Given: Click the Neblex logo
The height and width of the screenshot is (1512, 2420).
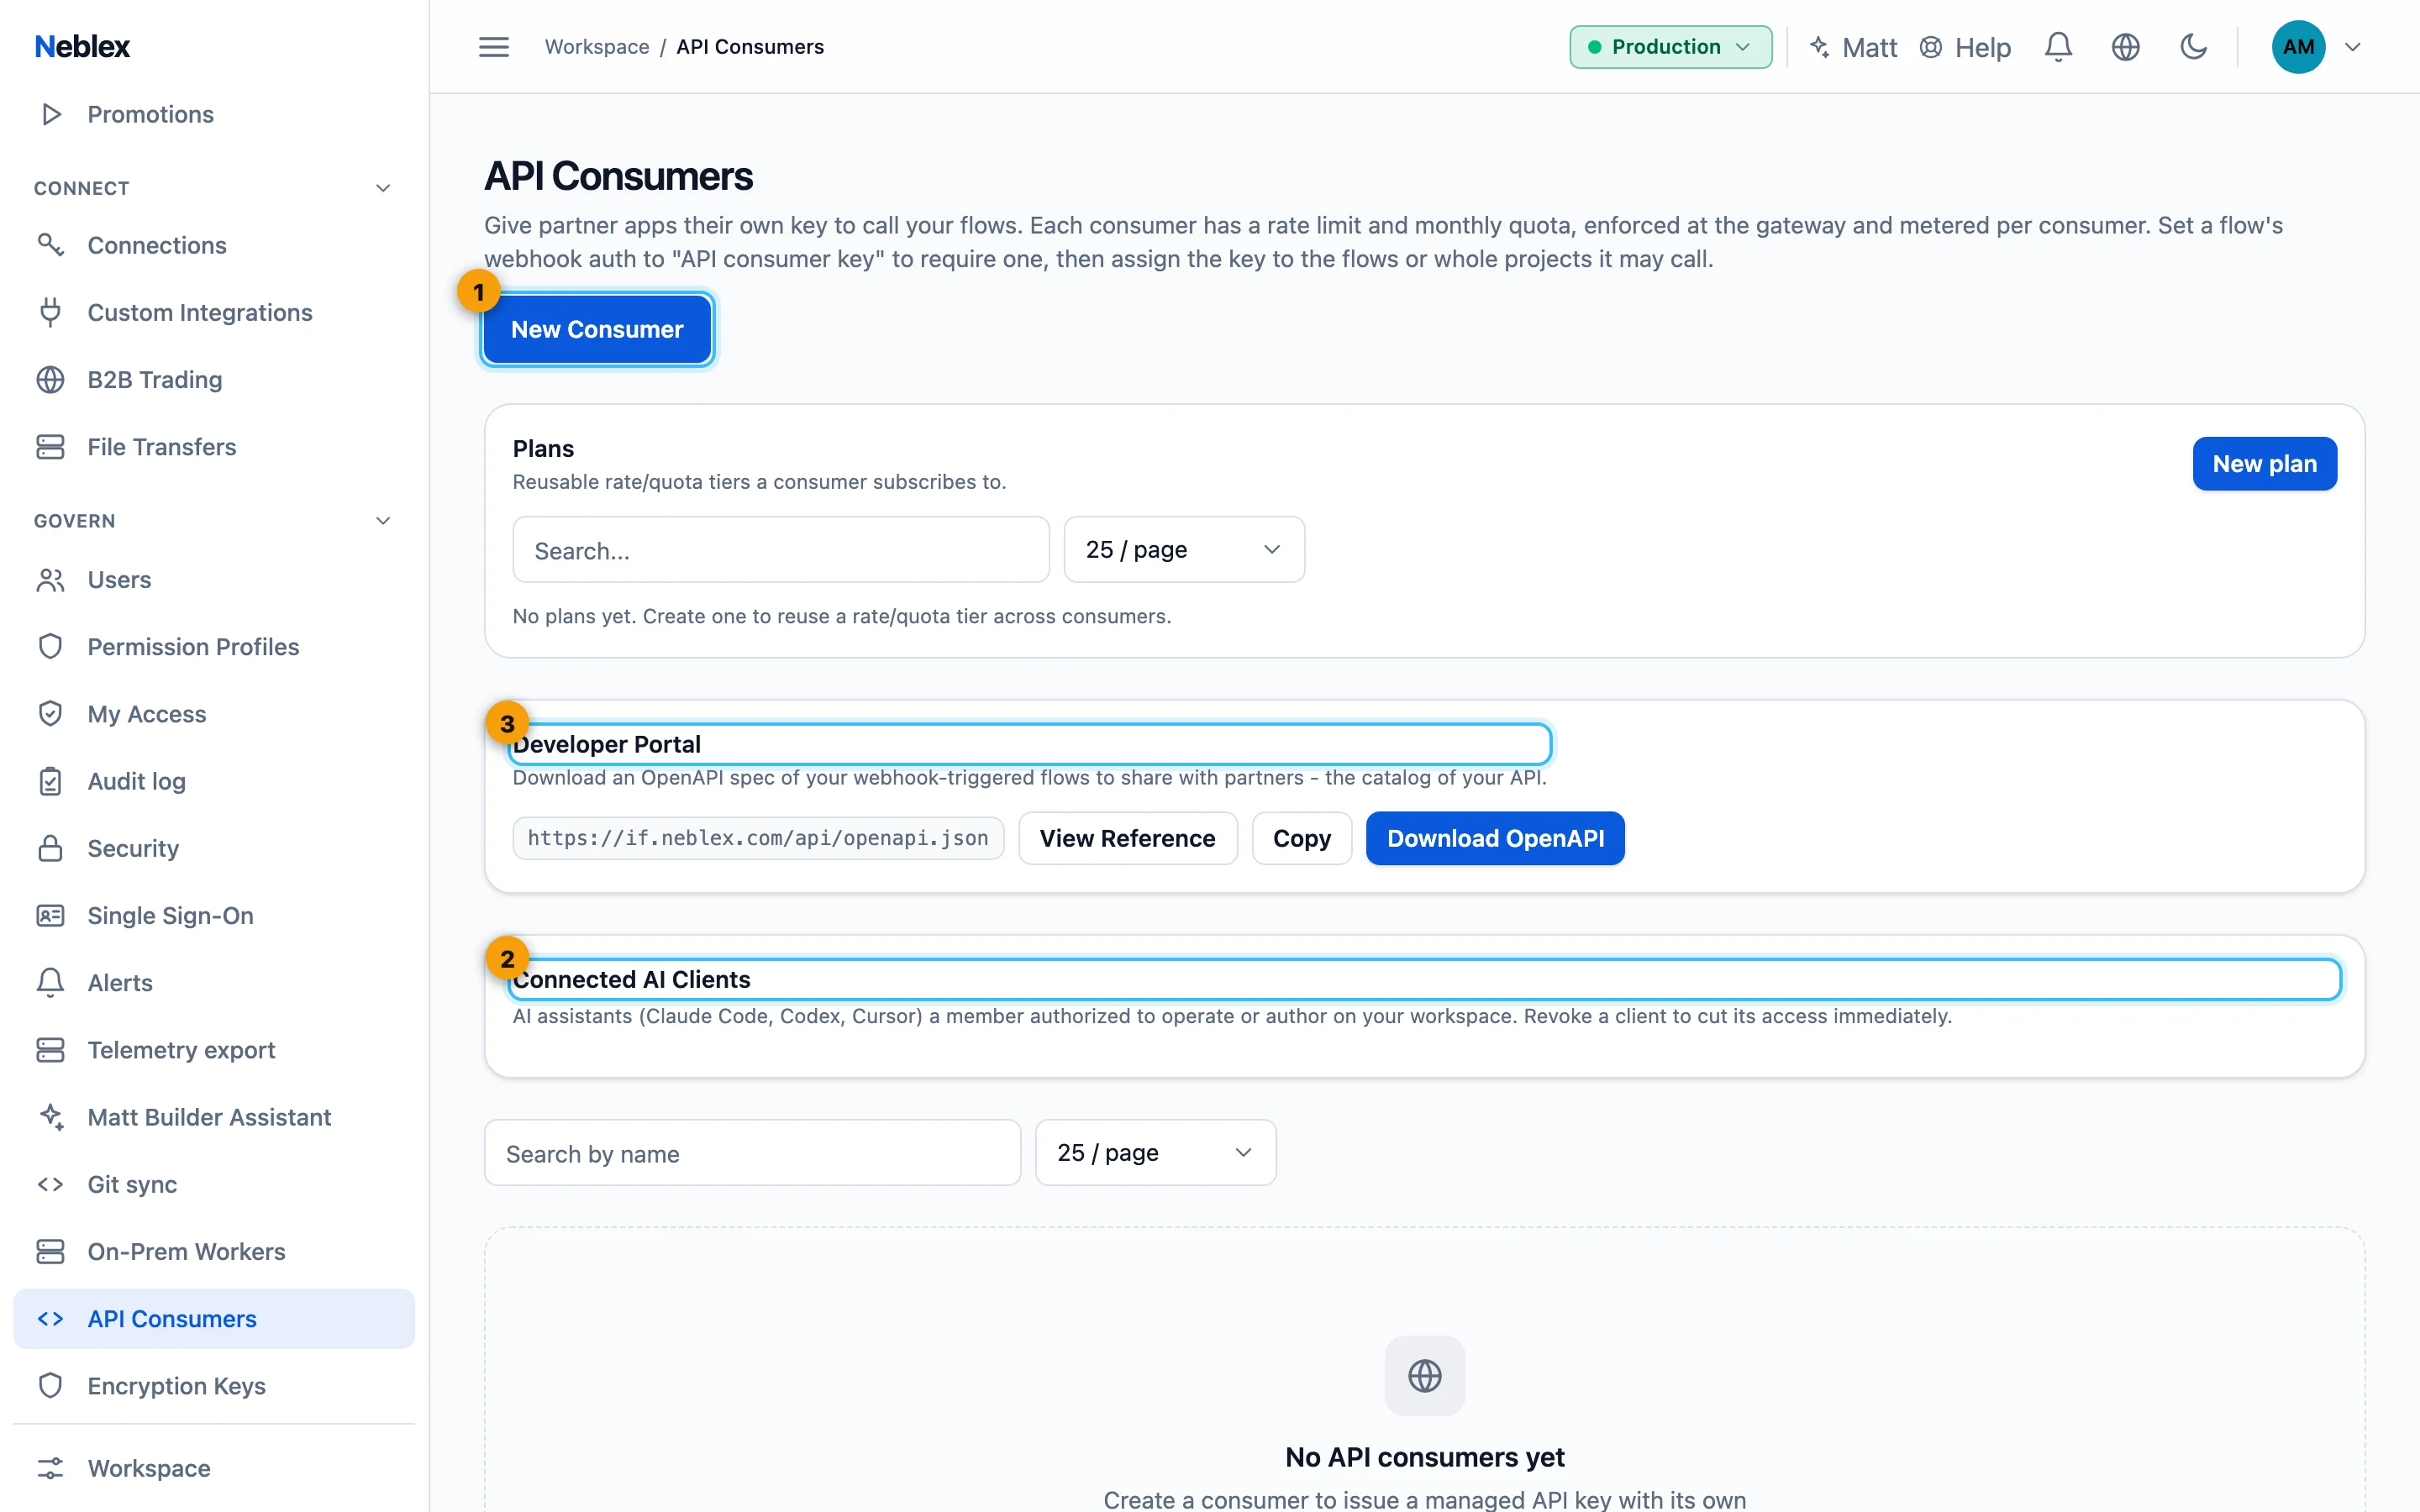Looking at the screenshot, I should [x=82, y=46].
